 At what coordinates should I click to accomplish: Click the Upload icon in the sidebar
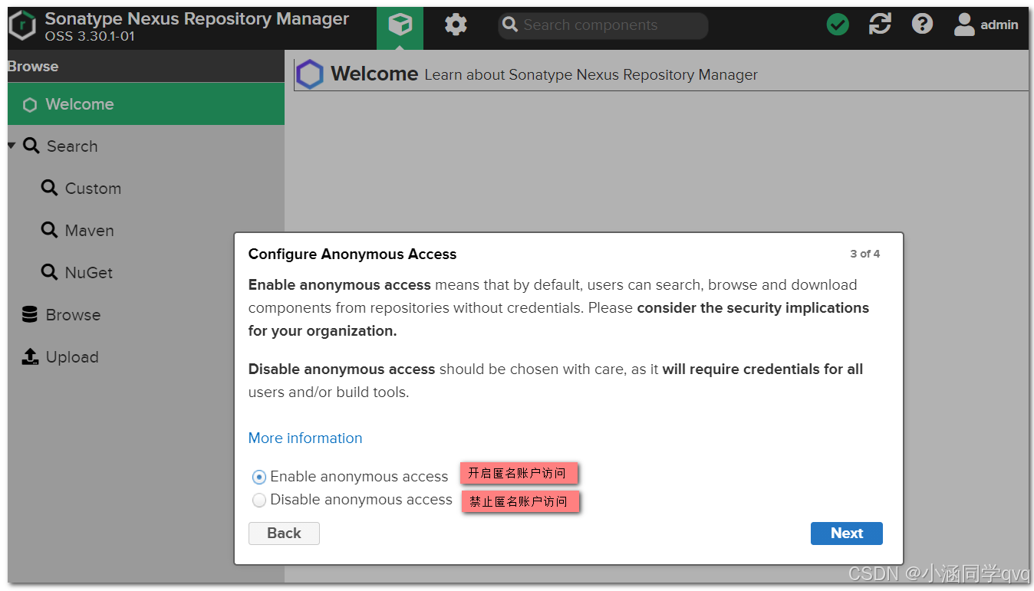pyautogui.click(x=30, y=356)
